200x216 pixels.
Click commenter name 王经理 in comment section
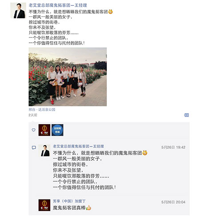(x=78, y=146)
